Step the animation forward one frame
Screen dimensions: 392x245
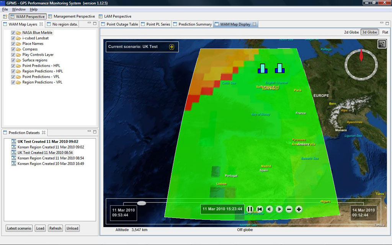pyautogui.click(x=279, y=209)
